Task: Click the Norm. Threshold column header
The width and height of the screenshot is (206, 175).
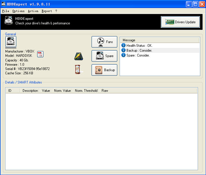Action: coord(85,91)
